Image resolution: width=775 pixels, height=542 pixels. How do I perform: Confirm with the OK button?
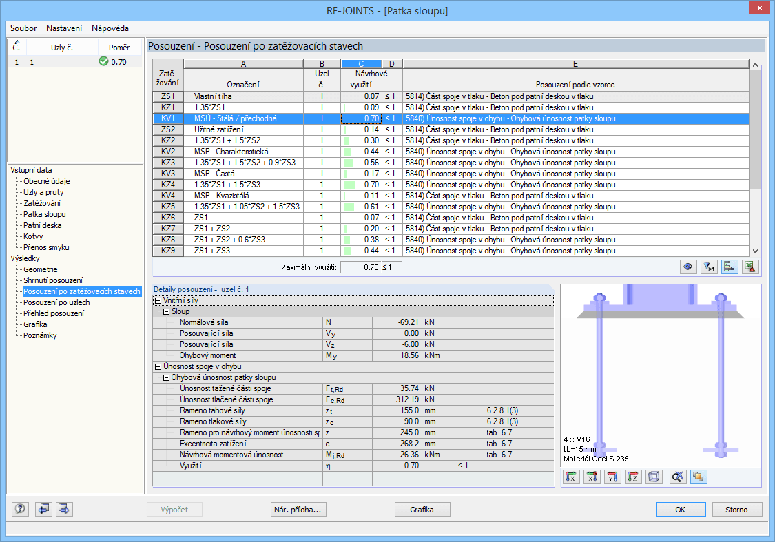tap(681, 510)
